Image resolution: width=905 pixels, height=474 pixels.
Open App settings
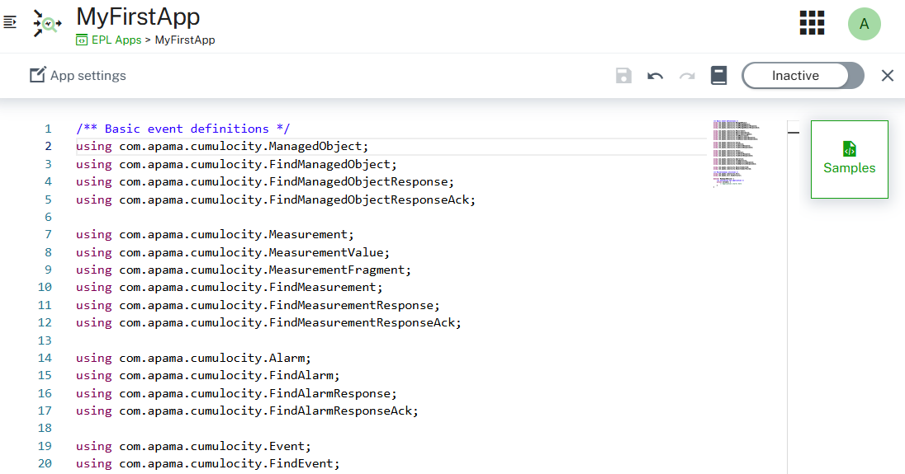[78, 76]
